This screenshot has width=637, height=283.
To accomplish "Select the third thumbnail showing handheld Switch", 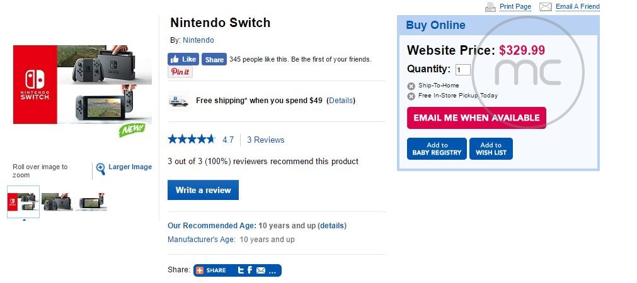I will coord(91,202).
